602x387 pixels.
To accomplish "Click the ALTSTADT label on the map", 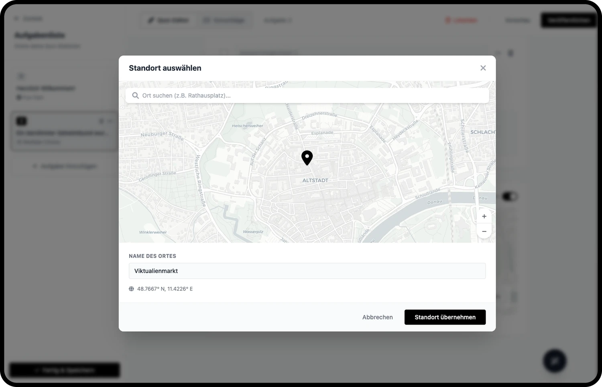I will coord(315,180).
